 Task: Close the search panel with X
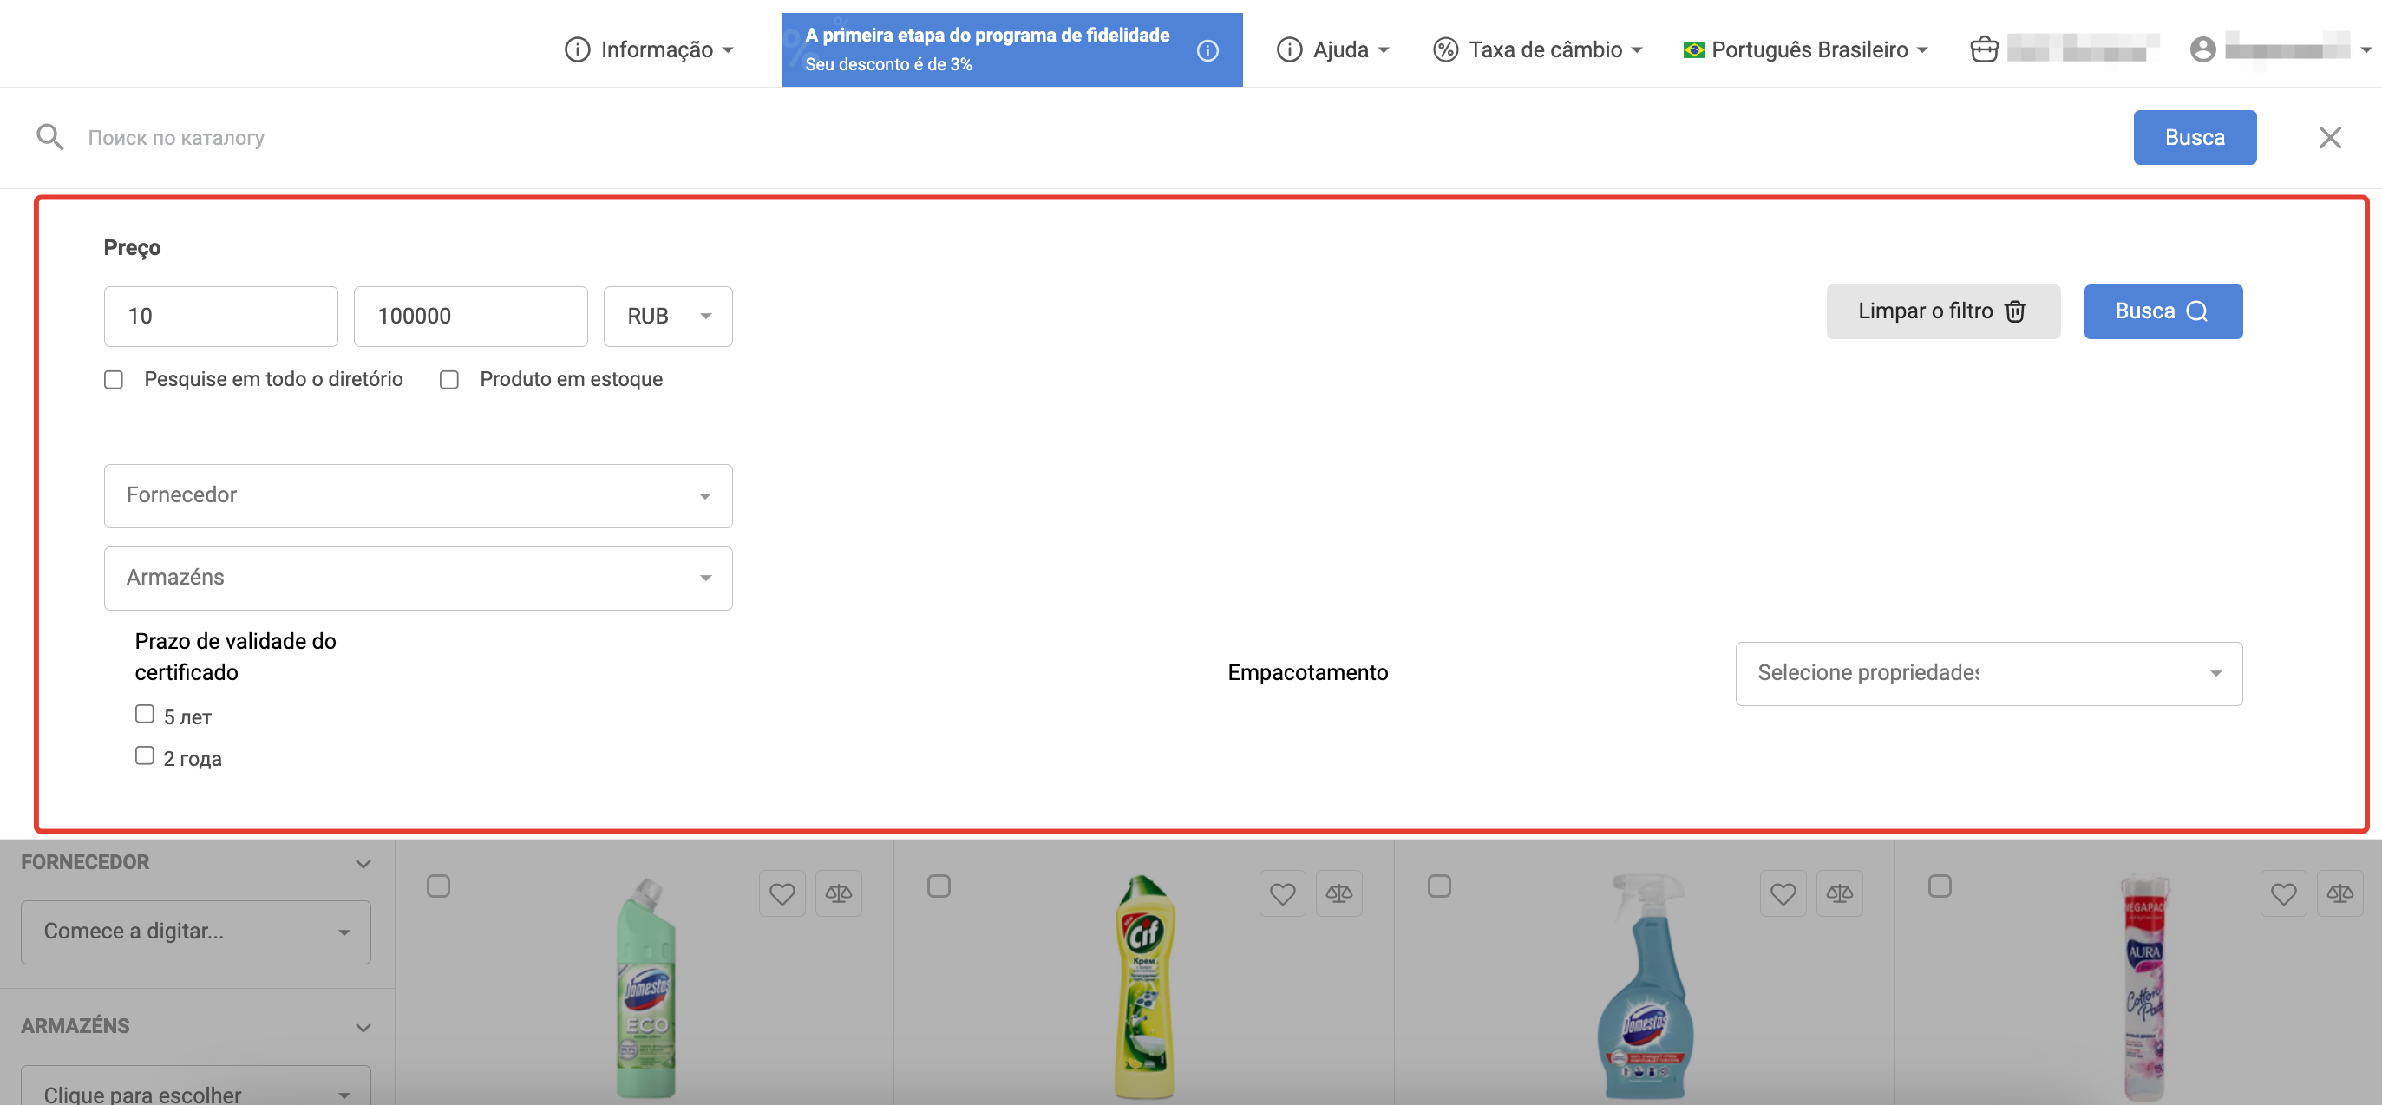(2329, 138)
